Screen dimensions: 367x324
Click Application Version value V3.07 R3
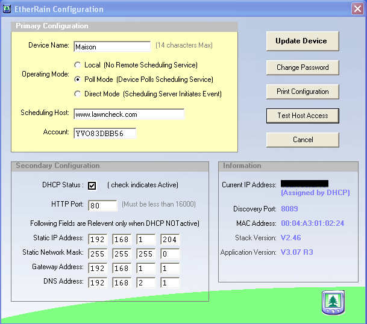click(296, 252)
